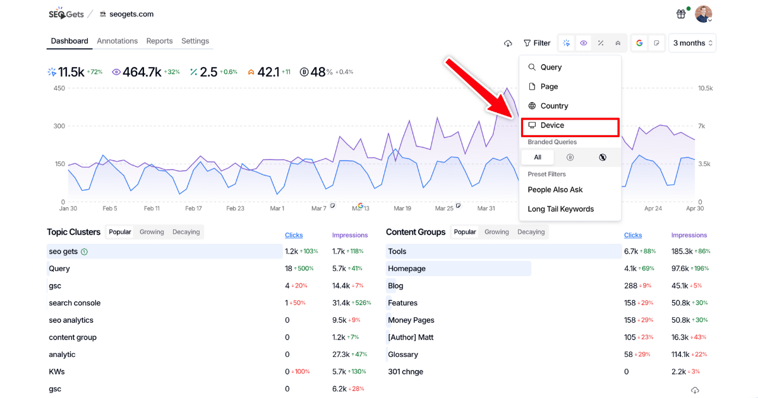758x398 pixels.
Task: Open the Filter dropdown menu
Action: [x=537, y=43]
